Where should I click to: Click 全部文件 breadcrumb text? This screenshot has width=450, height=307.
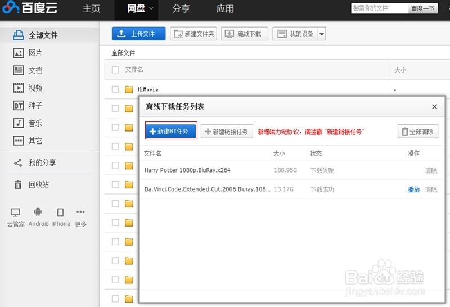[123, 53]
